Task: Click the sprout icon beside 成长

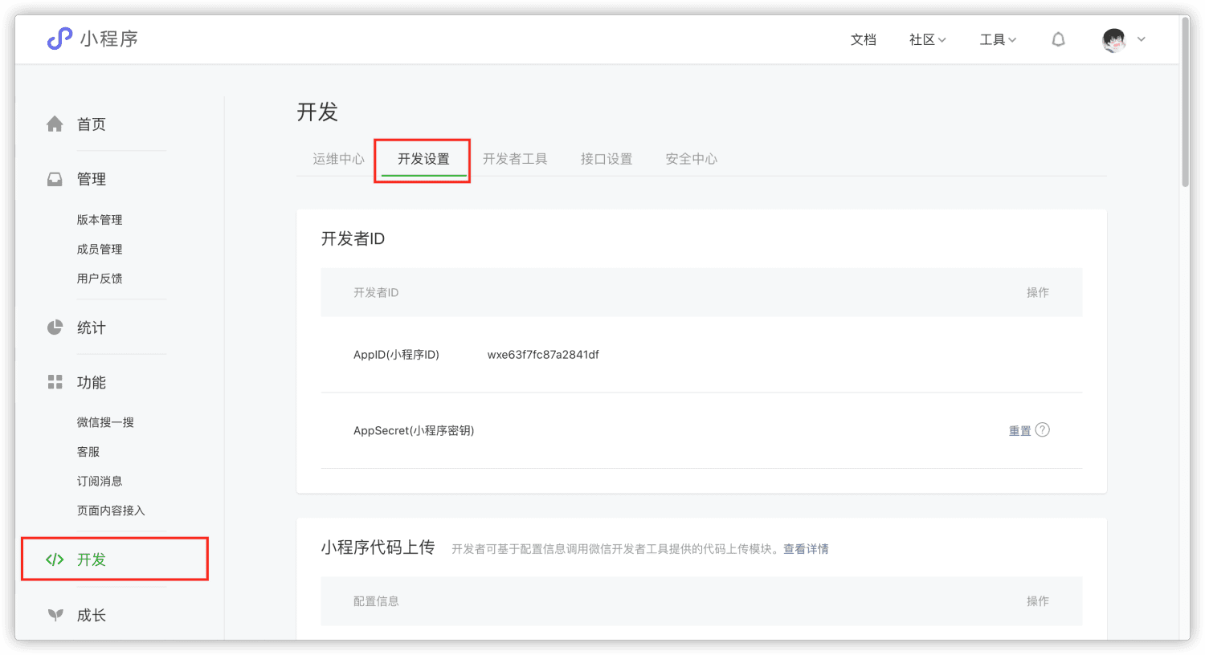Action: click(55, 615)
